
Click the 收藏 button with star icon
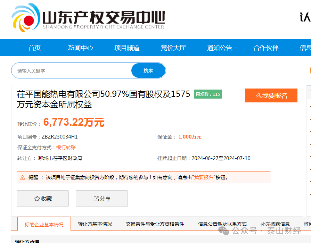(x=43, y=199)
